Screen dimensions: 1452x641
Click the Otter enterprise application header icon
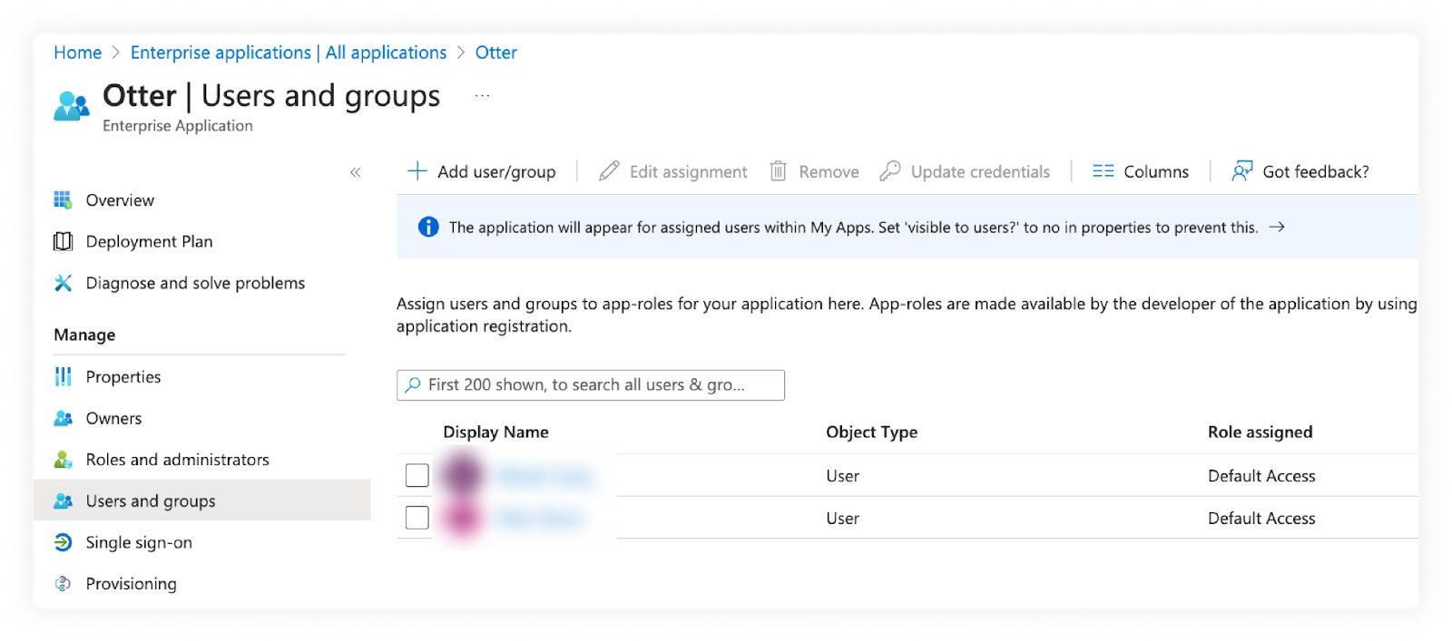point(72,106)
